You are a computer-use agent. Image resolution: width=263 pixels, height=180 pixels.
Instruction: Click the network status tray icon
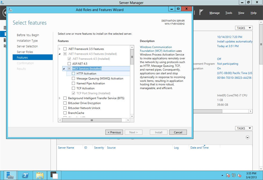point(234,175)
